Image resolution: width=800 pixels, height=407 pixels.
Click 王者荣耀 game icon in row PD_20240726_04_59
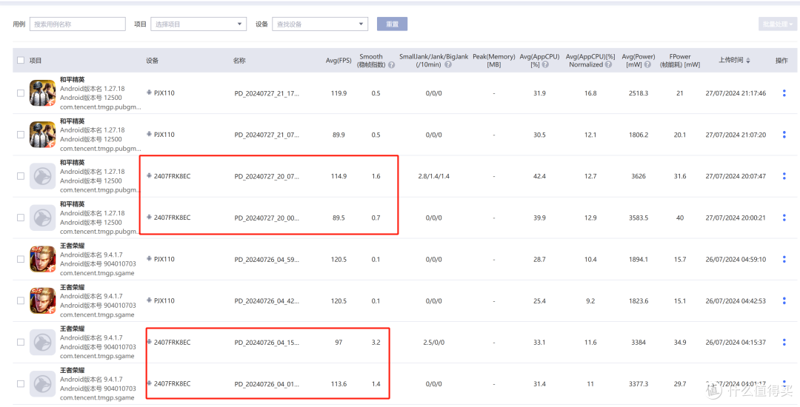(42, 259)
